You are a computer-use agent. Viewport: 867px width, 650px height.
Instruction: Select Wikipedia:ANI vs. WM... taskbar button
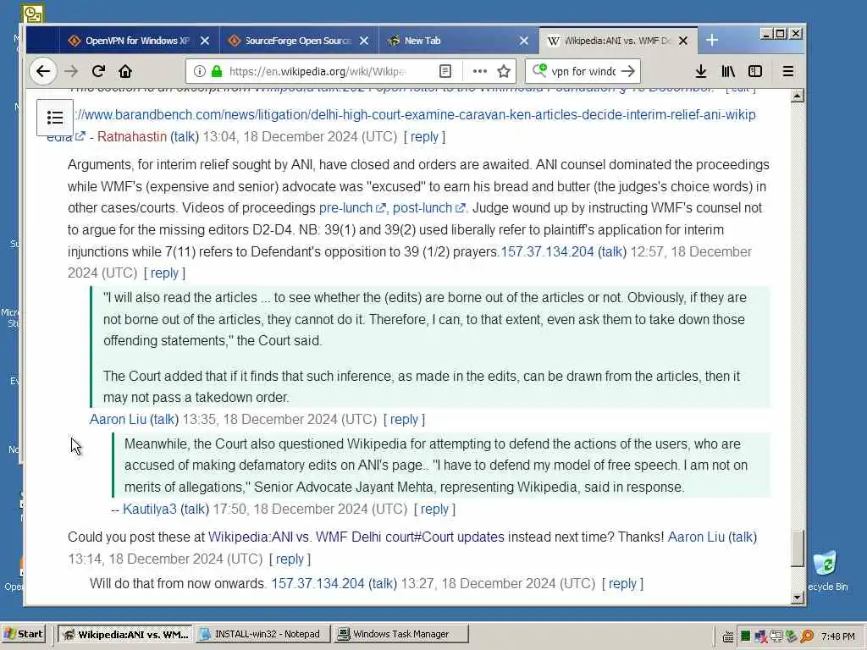point(125,634)
